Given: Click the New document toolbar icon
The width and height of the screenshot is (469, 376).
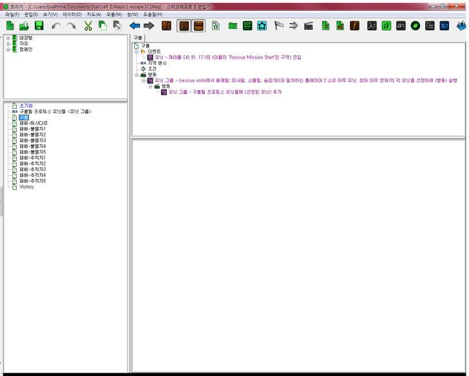Looking at the screenshot, I should click(x=10, y=26).
